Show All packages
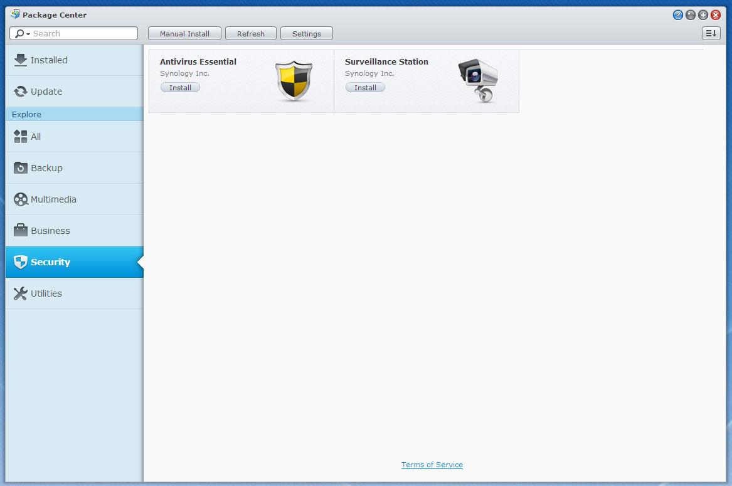 click(75, 137)
